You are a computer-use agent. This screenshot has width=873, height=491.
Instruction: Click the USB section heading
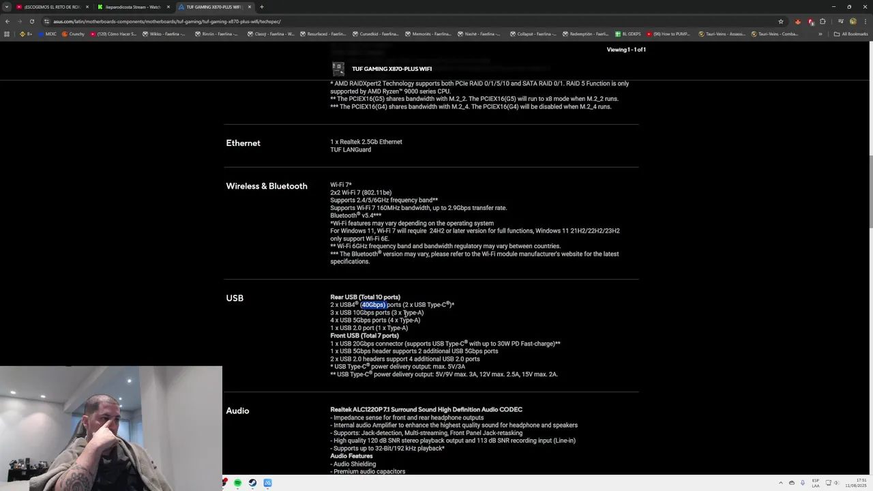[235, 298]
